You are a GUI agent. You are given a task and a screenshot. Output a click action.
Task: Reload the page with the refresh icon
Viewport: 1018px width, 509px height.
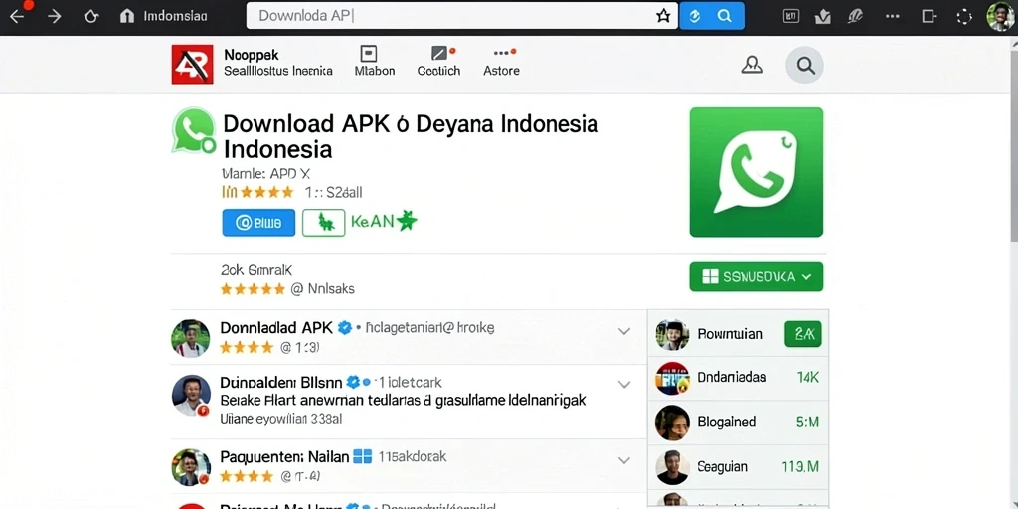[91, 16]
